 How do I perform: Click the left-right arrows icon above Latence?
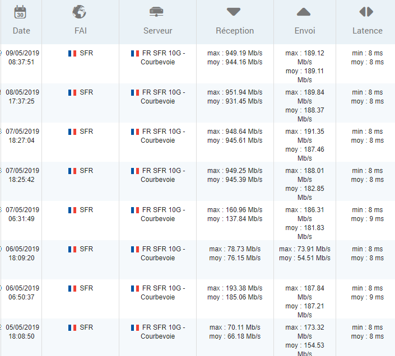coord(366,12)
